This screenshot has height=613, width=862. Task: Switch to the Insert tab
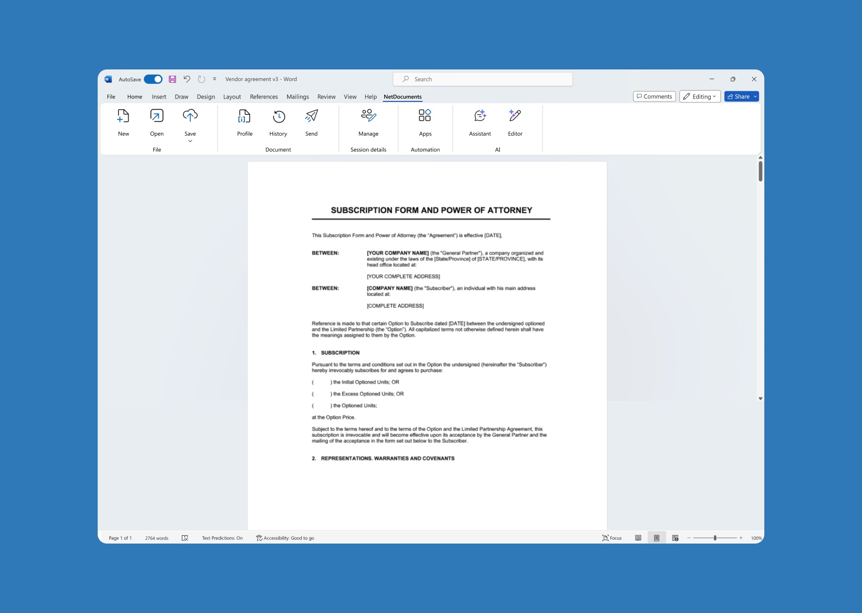(x=159, y=97)
